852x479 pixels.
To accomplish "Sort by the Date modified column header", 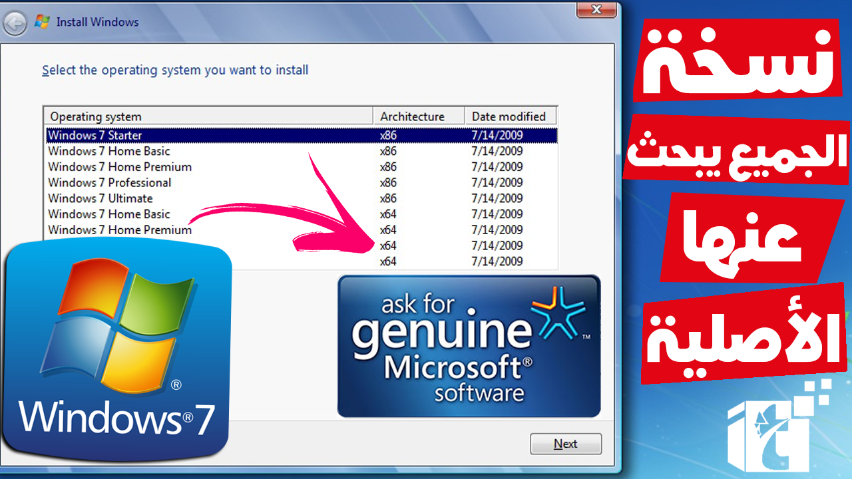I will [509, 116].
